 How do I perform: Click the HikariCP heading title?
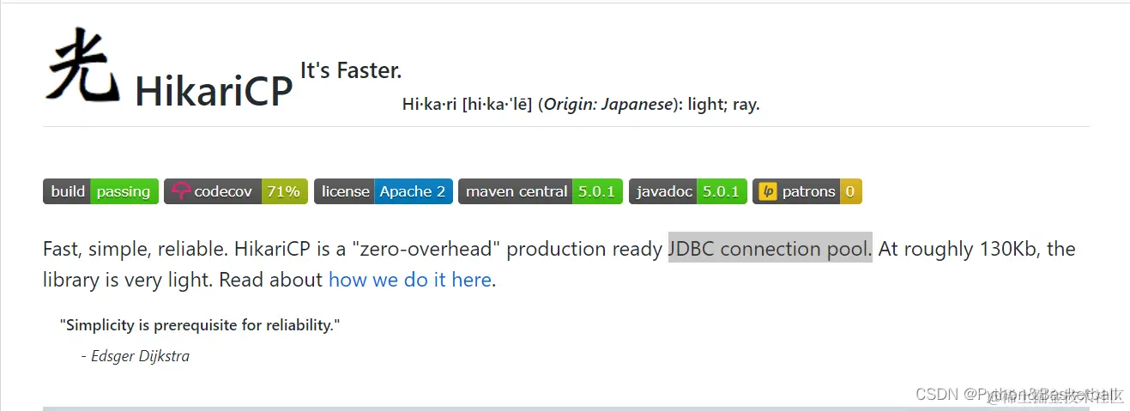[x=214, y=90]
